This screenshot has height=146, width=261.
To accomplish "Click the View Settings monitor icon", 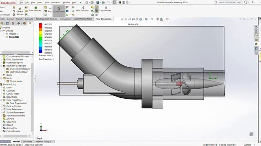I will click(167, 19).
